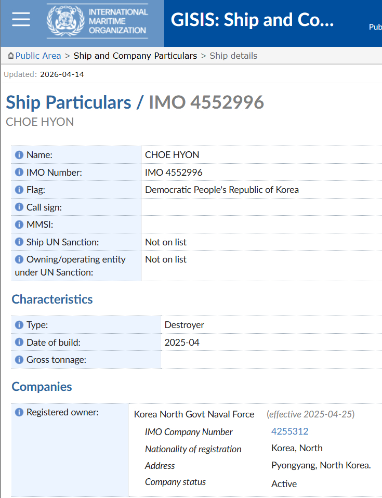Click the info icon beside Name
382x498 pixels.
pyautogui.click(x=19, y=155)
